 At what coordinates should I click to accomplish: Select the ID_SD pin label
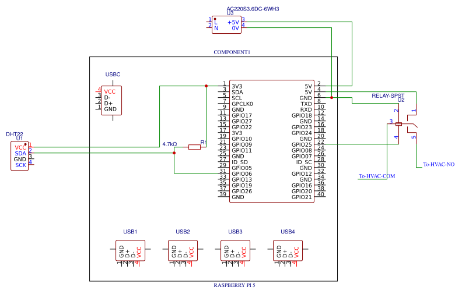click(x=240, y=162)
